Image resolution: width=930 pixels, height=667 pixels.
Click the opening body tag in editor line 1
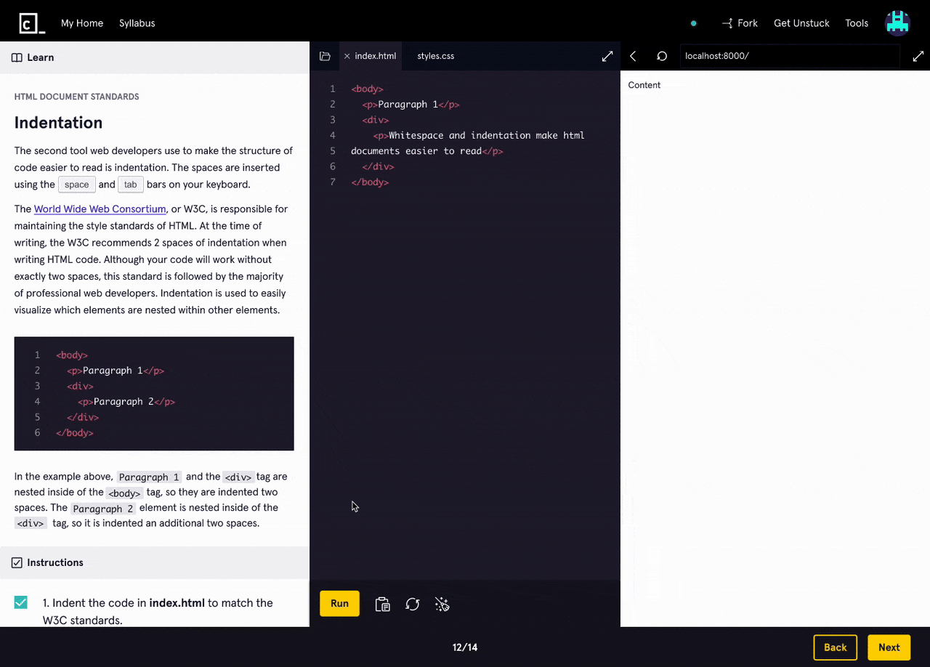point(367,89)
